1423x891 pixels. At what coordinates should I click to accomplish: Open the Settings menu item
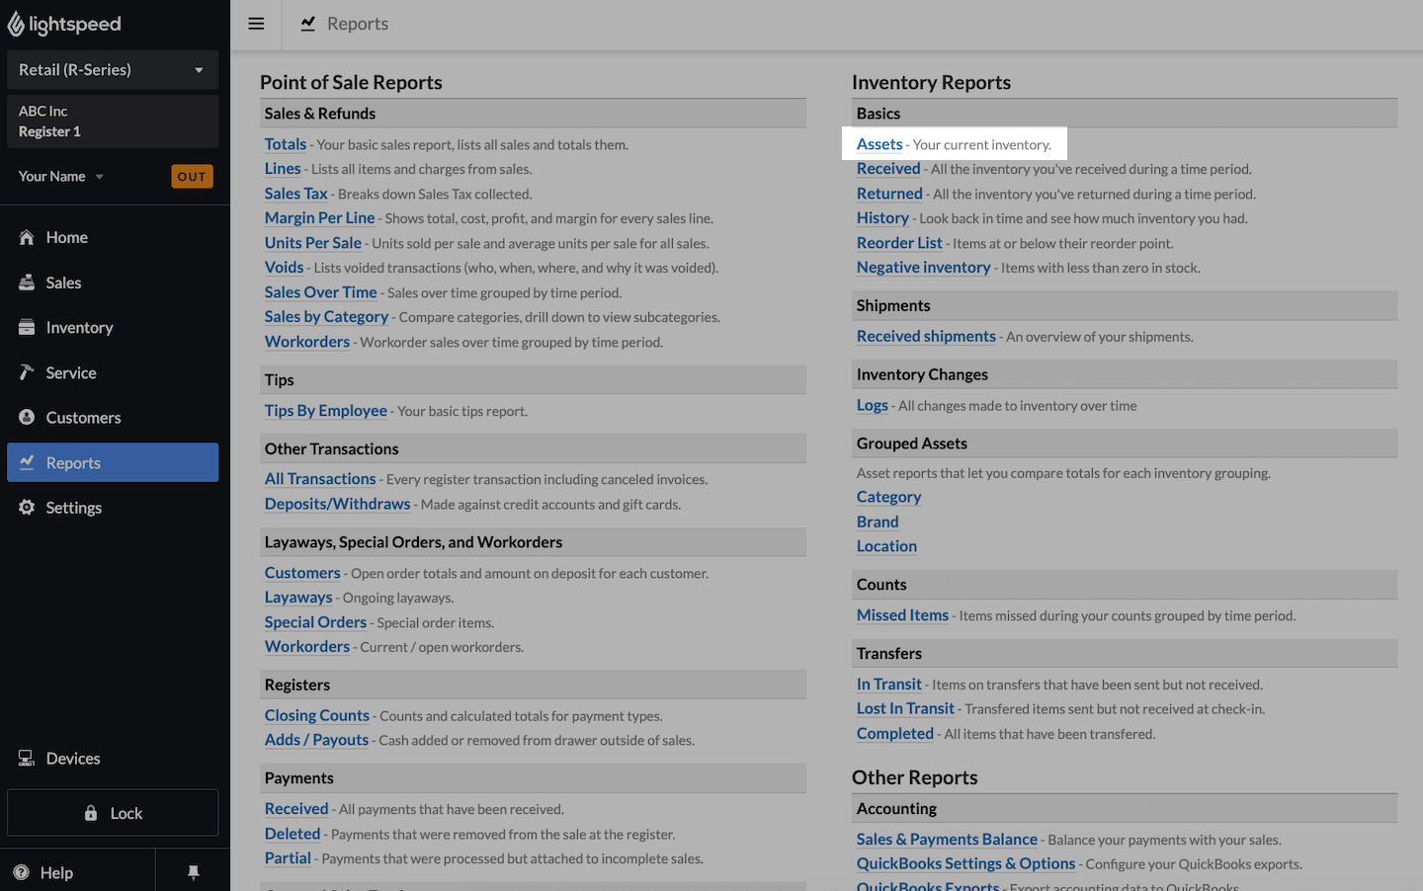coord(113,508)
